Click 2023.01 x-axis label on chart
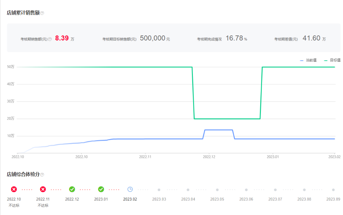 [273, 157]
